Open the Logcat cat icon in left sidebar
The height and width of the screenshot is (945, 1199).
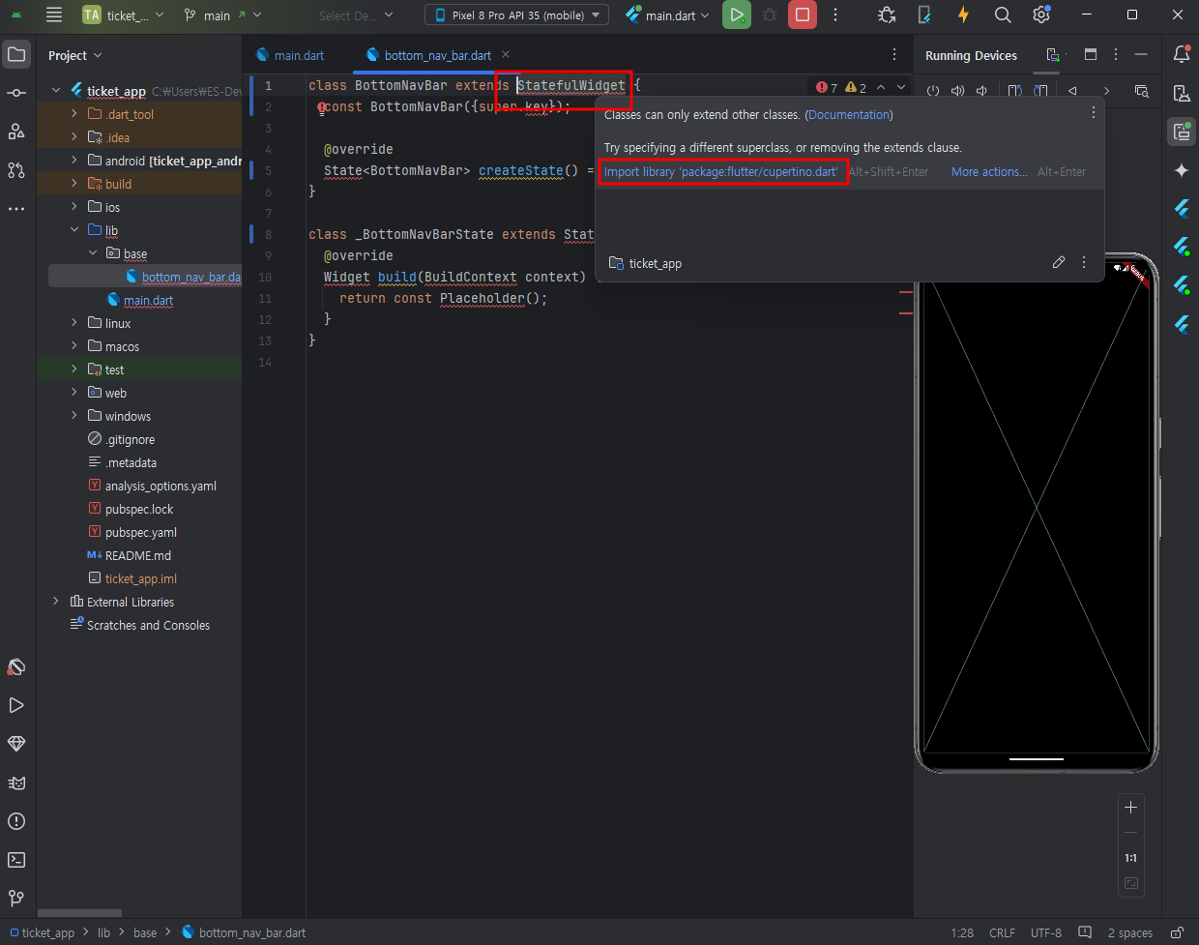(16, 783)
